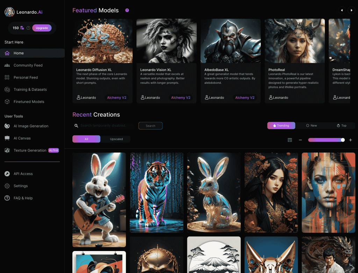
Task: Open the glass rabbit sculpture image
Action: (214, 193)
